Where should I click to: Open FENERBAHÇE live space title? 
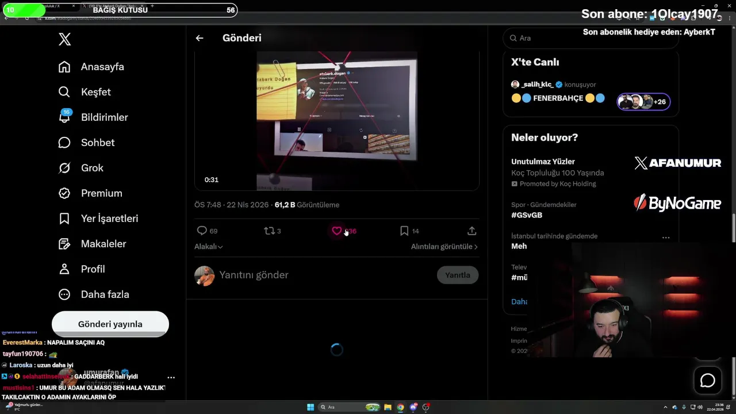click(x=558, y=98)
